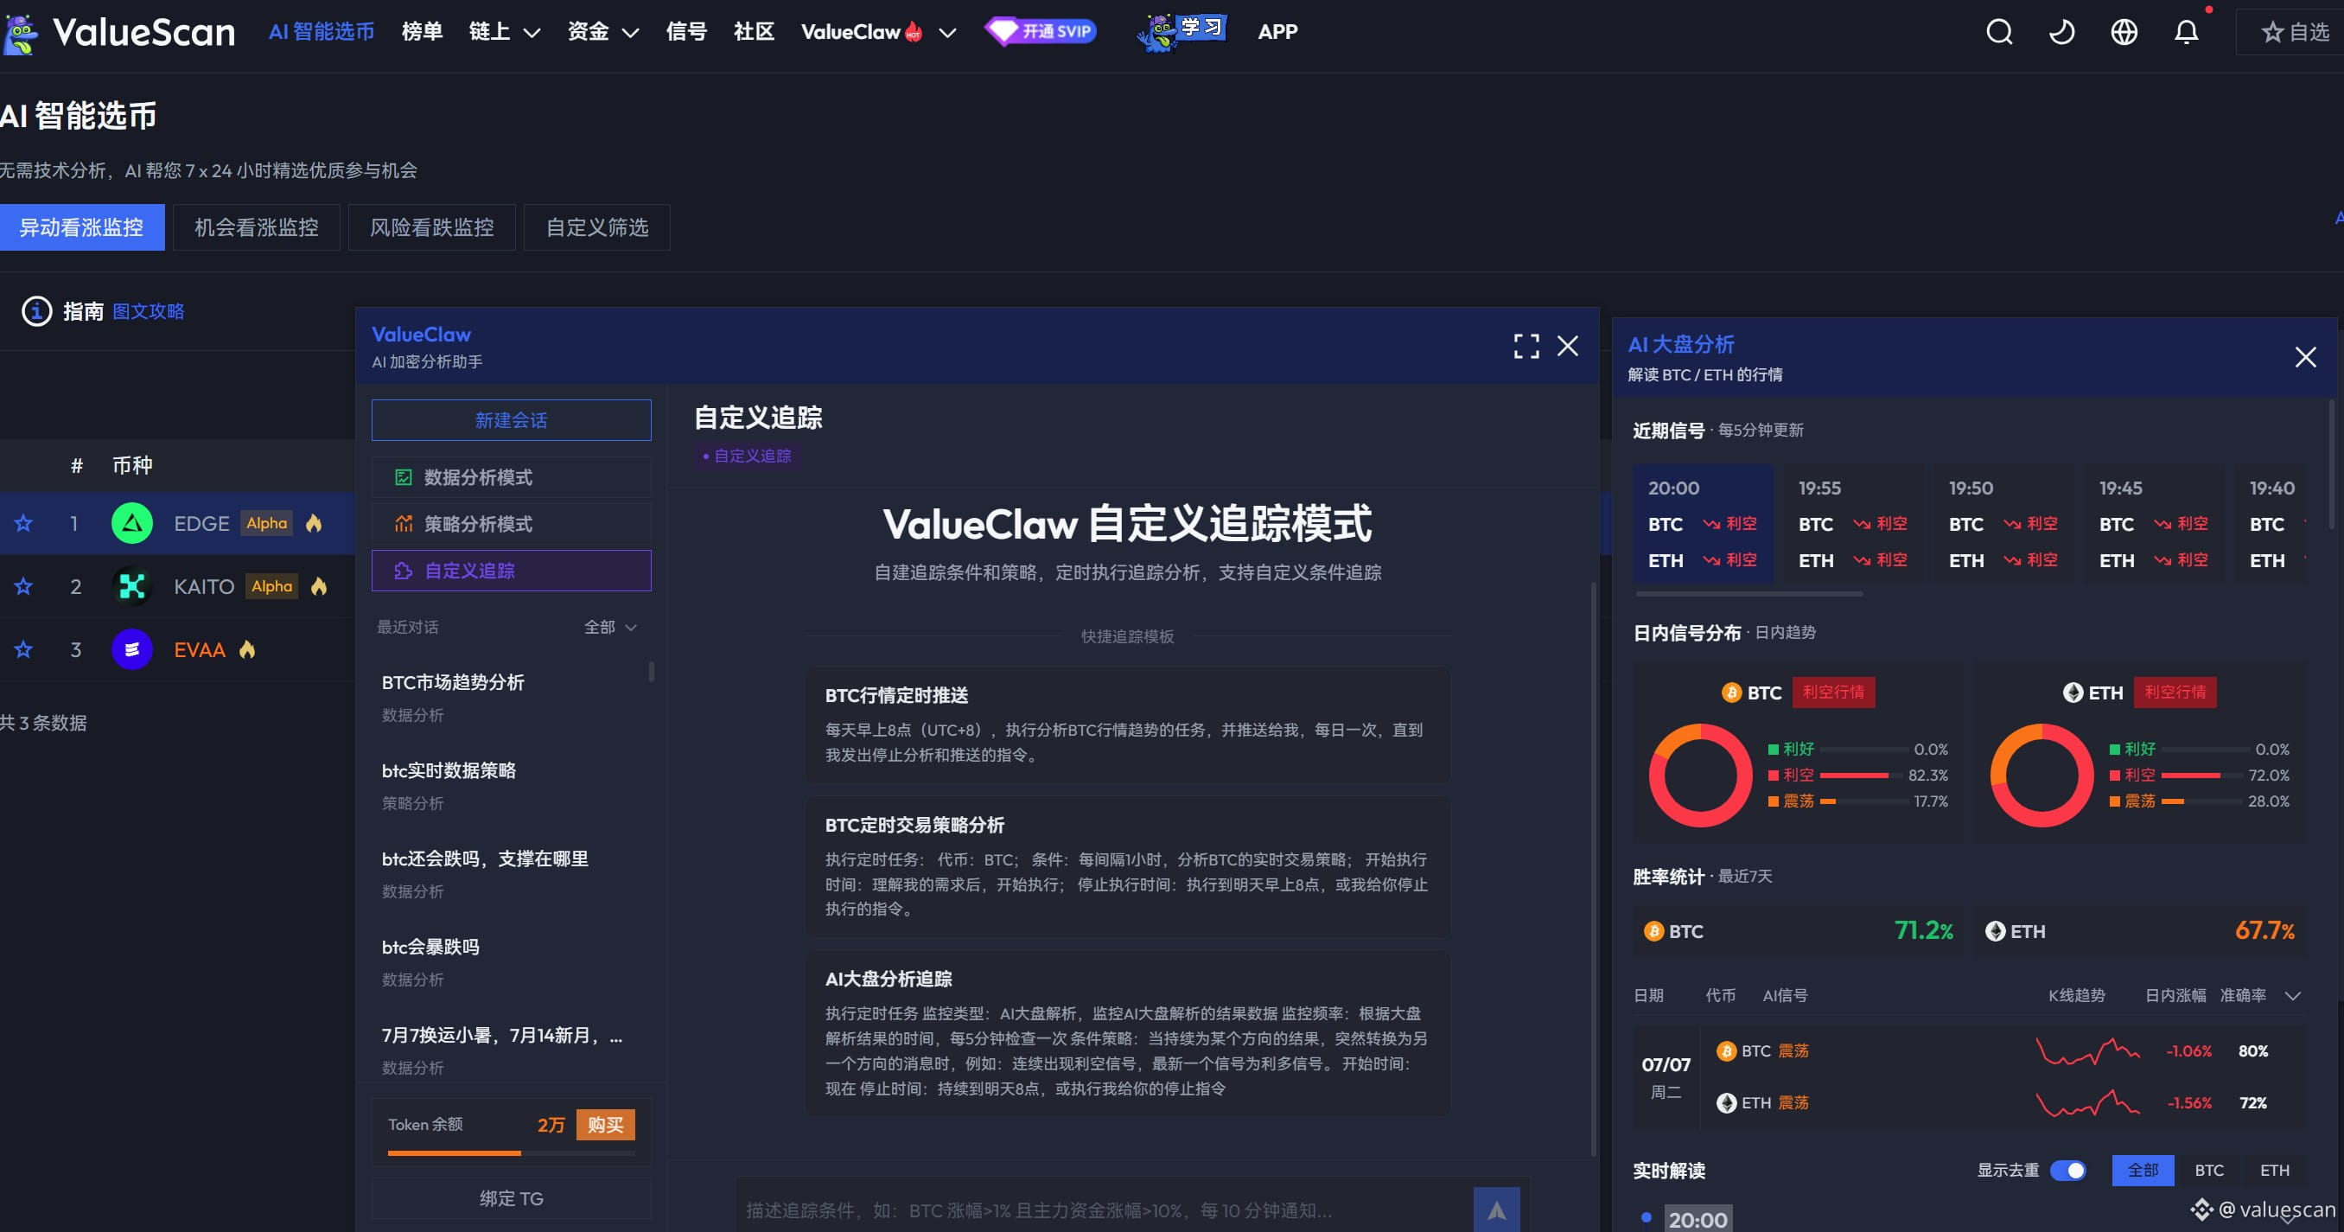Focus the tracking condition input field
Screen dimensions: 2344x1232
coord(1103,1210)
